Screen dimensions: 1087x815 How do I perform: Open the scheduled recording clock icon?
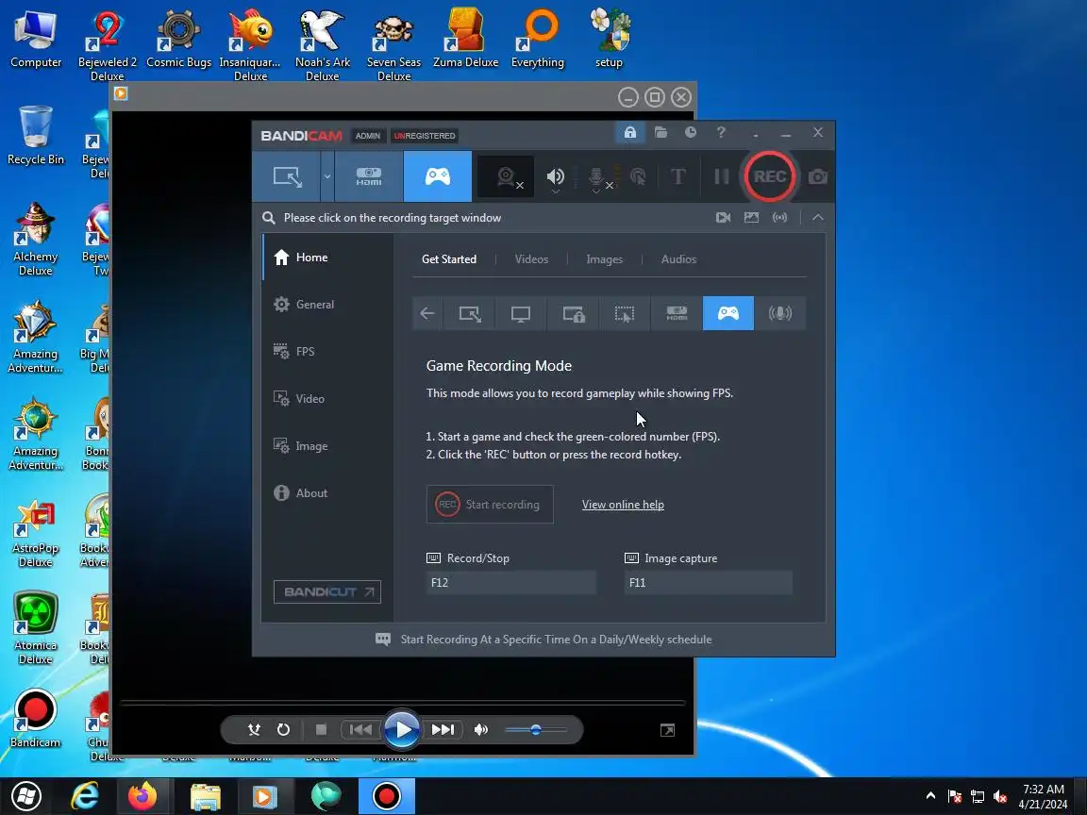coord(691,132)
